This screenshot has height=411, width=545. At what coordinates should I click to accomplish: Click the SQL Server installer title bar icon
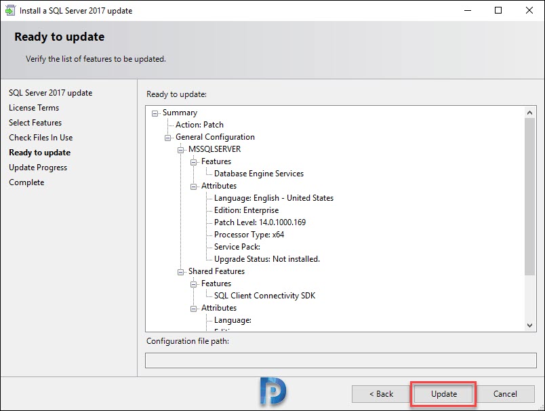pos(10,10)
